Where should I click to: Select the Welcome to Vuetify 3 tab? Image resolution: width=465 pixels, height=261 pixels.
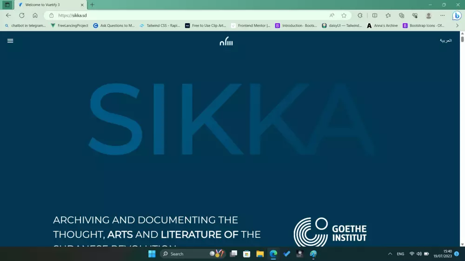pyautogui.click(x=51, y=5)
